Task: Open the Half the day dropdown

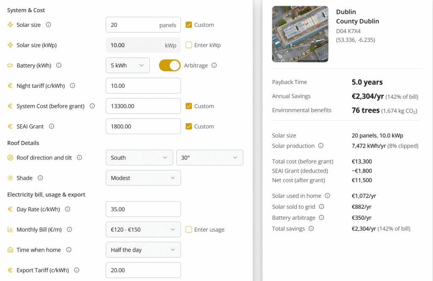Action: [143, 250]
